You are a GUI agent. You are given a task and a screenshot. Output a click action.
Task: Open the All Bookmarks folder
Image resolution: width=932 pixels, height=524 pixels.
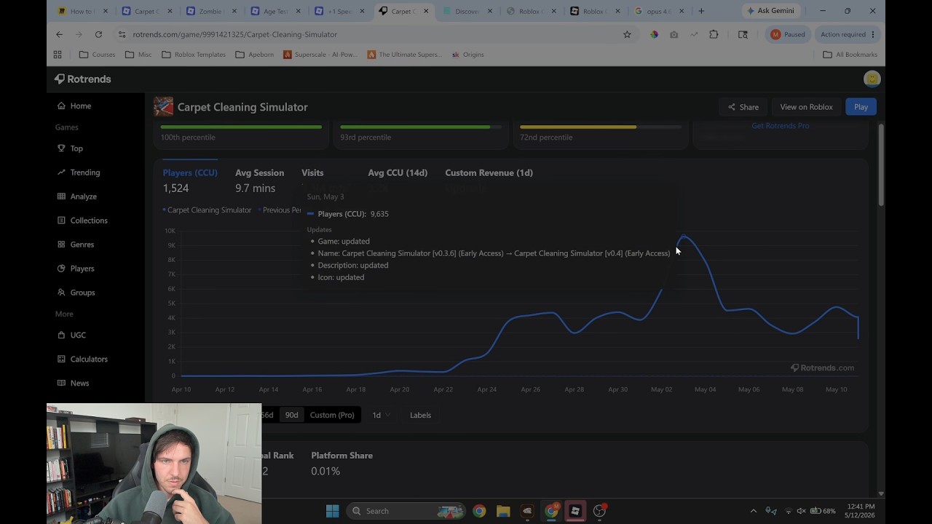click(850, 55)
